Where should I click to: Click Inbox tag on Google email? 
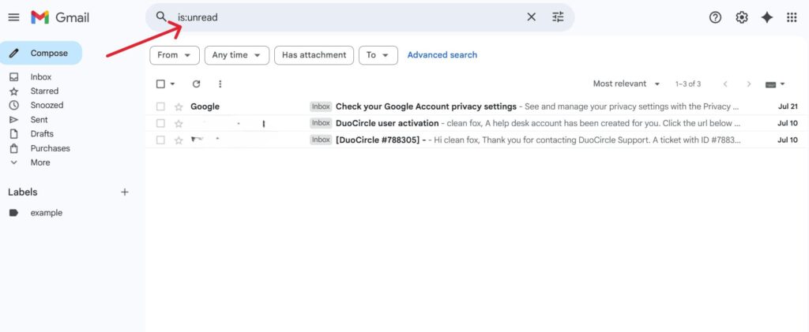[x=321, y=106]
